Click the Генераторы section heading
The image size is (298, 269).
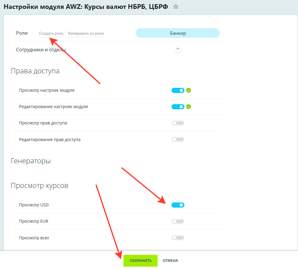pos(31,161)
